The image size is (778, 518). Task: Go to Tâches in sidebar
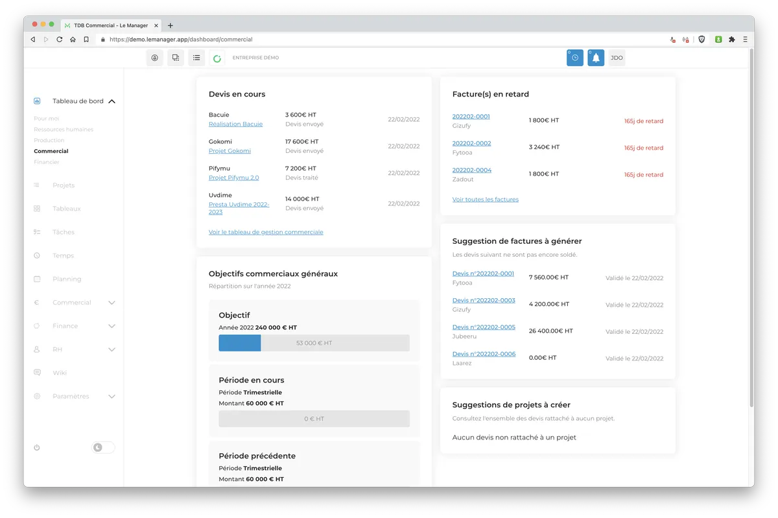point(64,232)
